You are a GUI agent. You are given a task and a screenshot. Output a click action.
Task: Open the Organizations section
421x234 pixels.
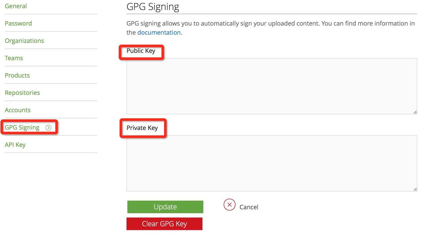click(24, 41)
